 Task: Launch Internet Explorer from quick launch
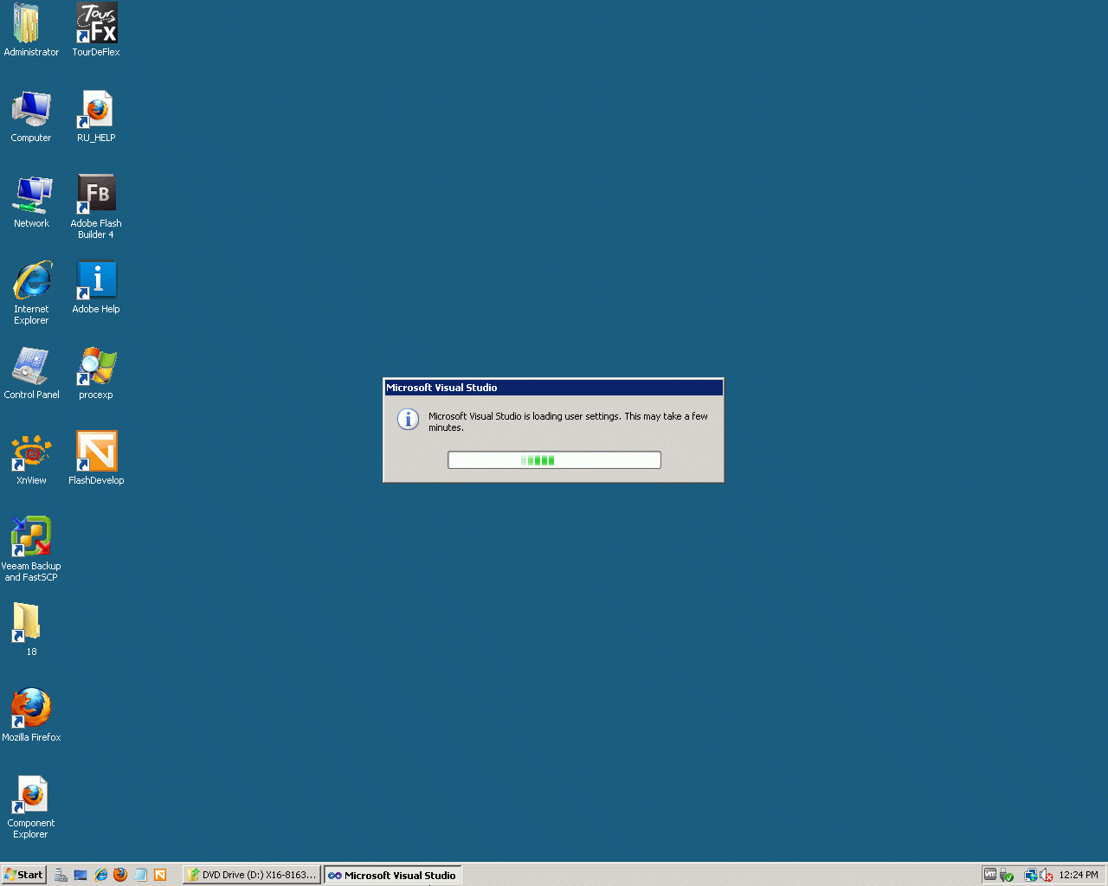pos(100,875)
